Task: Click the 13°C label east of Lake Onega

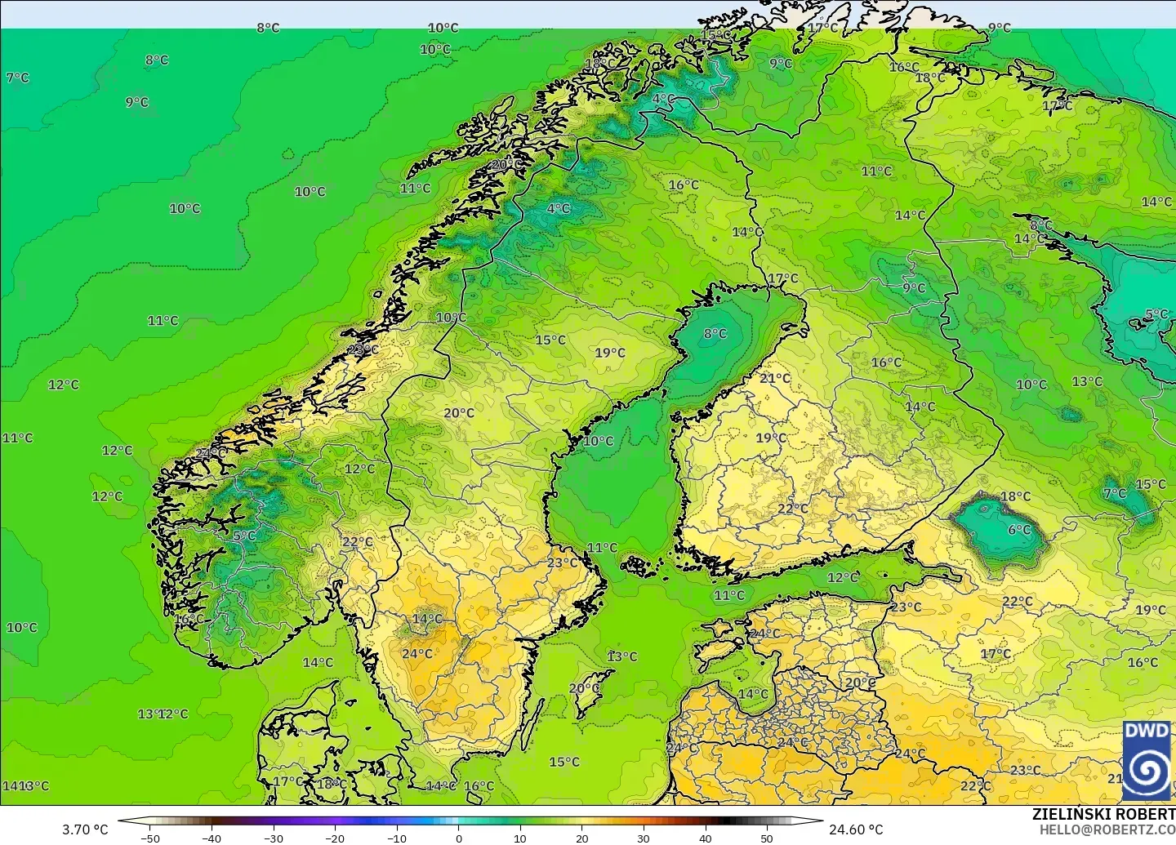Action: pyautogui.click(x=1087, y=381)
